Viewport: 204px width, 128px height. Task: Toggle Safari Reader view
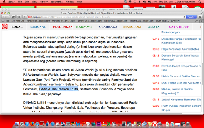point(191,17)
